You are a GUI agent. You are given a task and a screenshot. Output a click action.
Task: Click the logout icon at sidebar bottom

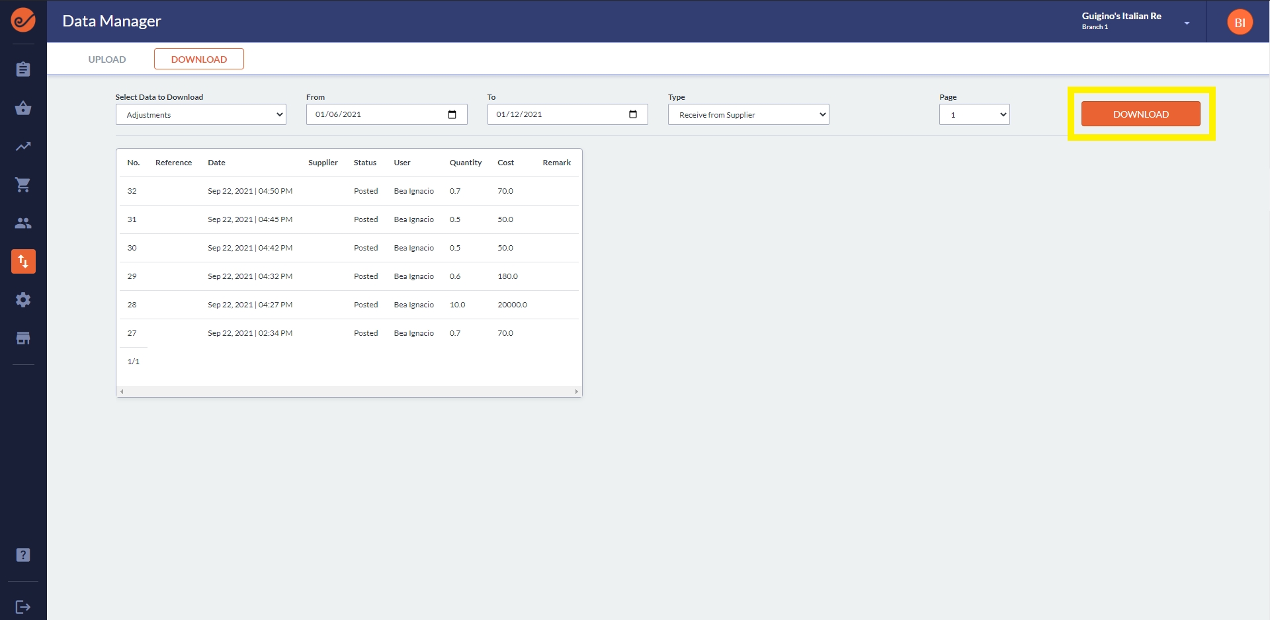point(23,607)
